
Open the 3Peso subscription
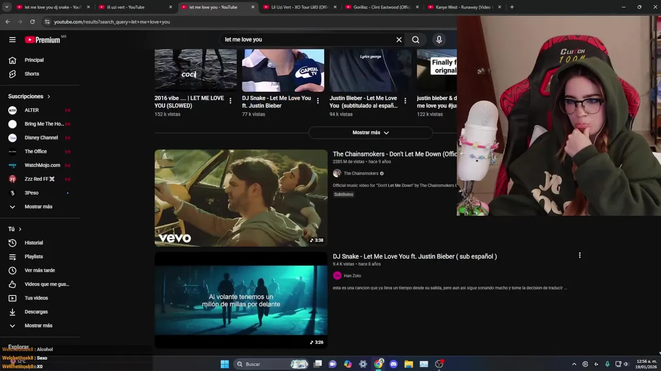(40, 193)
